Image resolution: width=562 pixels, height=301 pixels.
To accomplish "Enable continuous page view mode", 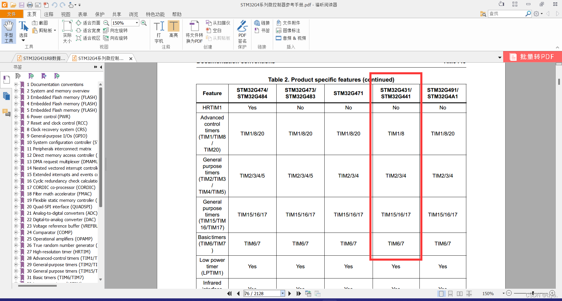I will point(450,293).
